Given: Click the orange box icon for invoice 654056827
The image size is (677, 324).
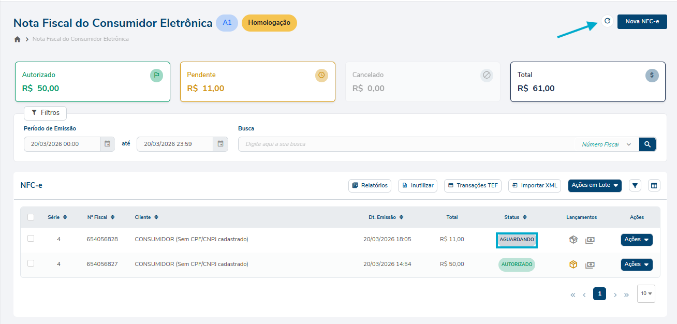Looking at the screenshot, I should click(573, 264).
